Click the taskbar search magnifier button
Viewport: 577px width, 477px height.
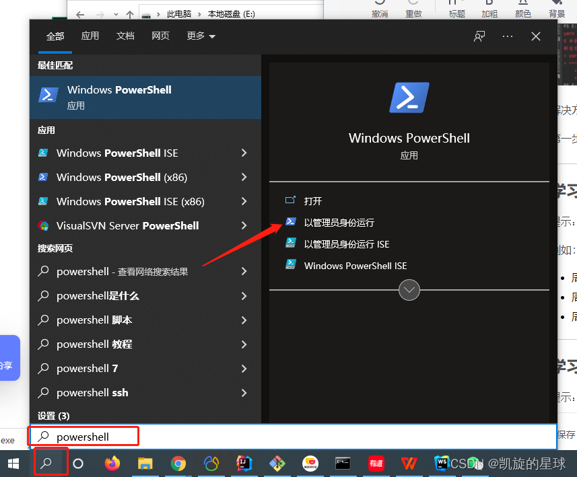(x=46, y=464)
